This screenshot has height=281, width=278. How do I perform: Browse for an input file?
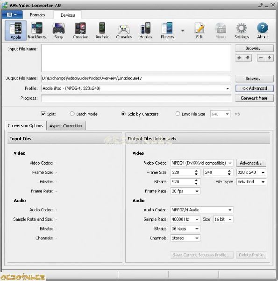[254, 48]
